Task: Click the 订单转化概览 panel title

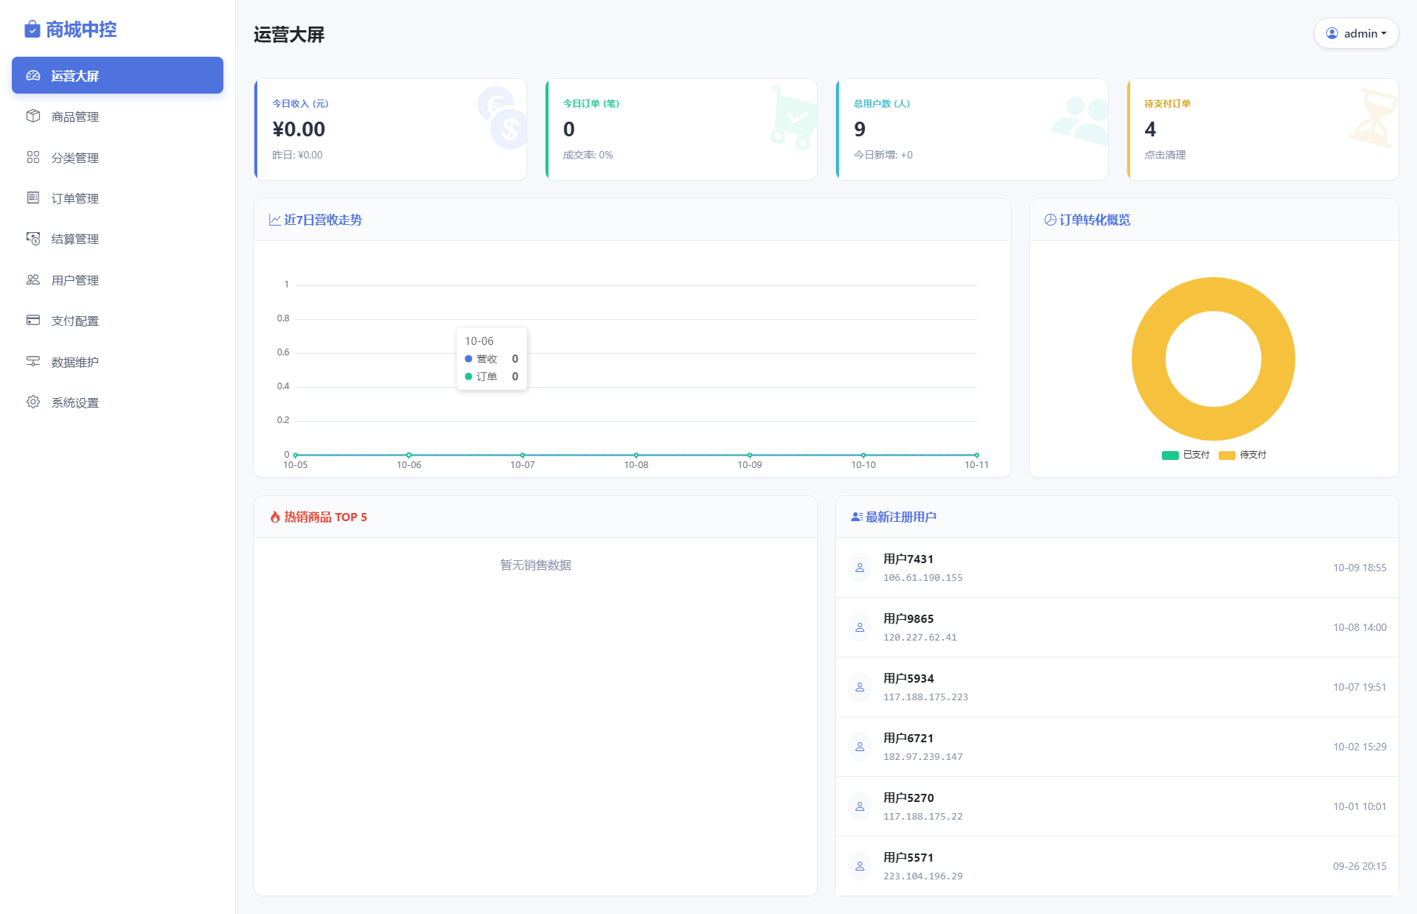Action: (1095, 220)
